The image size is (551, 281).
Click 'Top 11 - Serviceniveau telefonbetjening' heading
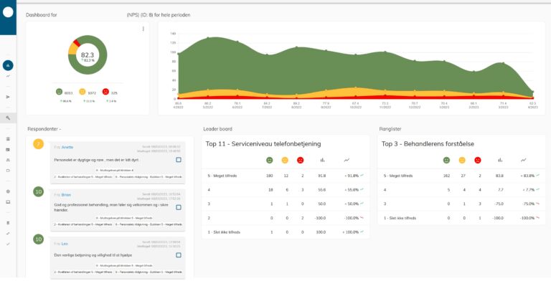coord(263,144)
